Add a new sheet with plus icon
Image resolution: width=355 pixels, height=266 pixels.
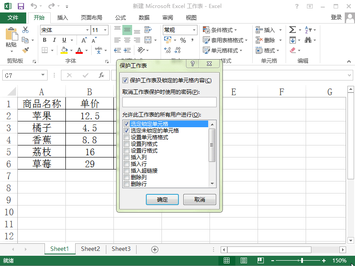click(155, 250)
